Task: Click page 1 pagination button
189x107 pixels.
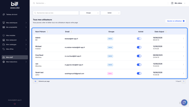Action: (x=184, y=81)
